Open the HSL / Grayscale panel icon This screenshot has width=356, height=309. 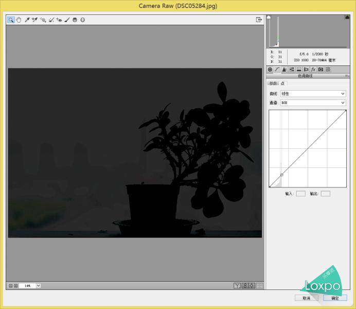[x=292, y=70]
